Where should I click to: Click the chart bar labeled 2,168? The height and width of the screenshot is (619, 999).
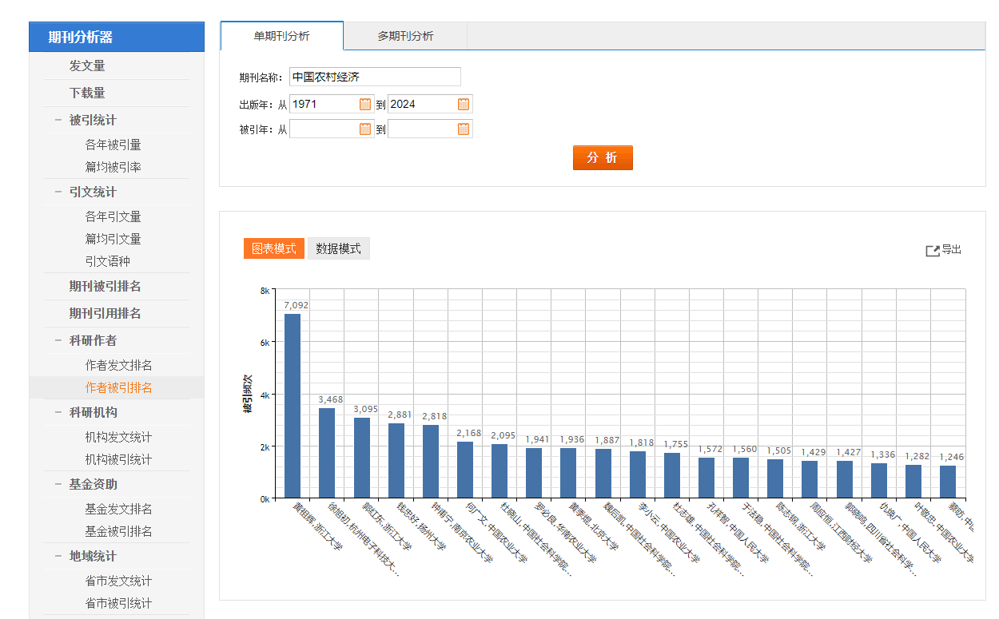click(465, 470)
